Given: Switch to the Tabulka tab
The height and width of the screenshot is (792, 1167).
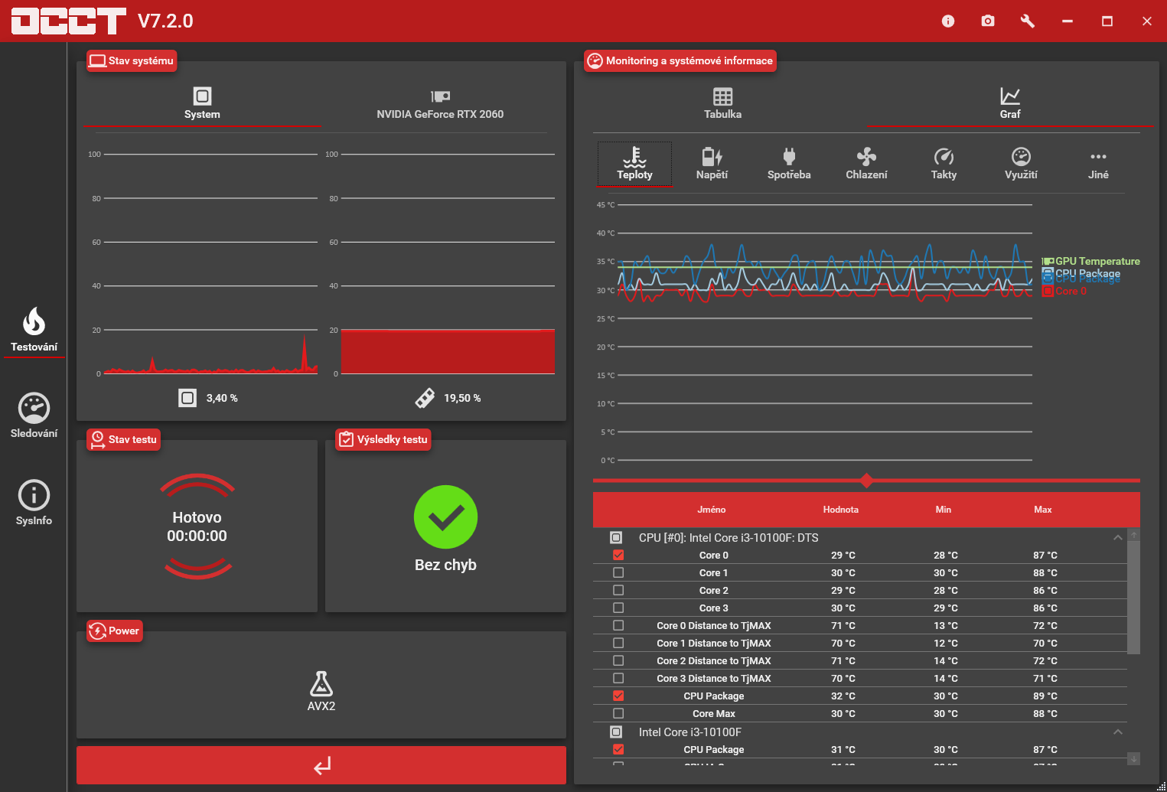Looking at the screenshot, I should coord(722,103).
